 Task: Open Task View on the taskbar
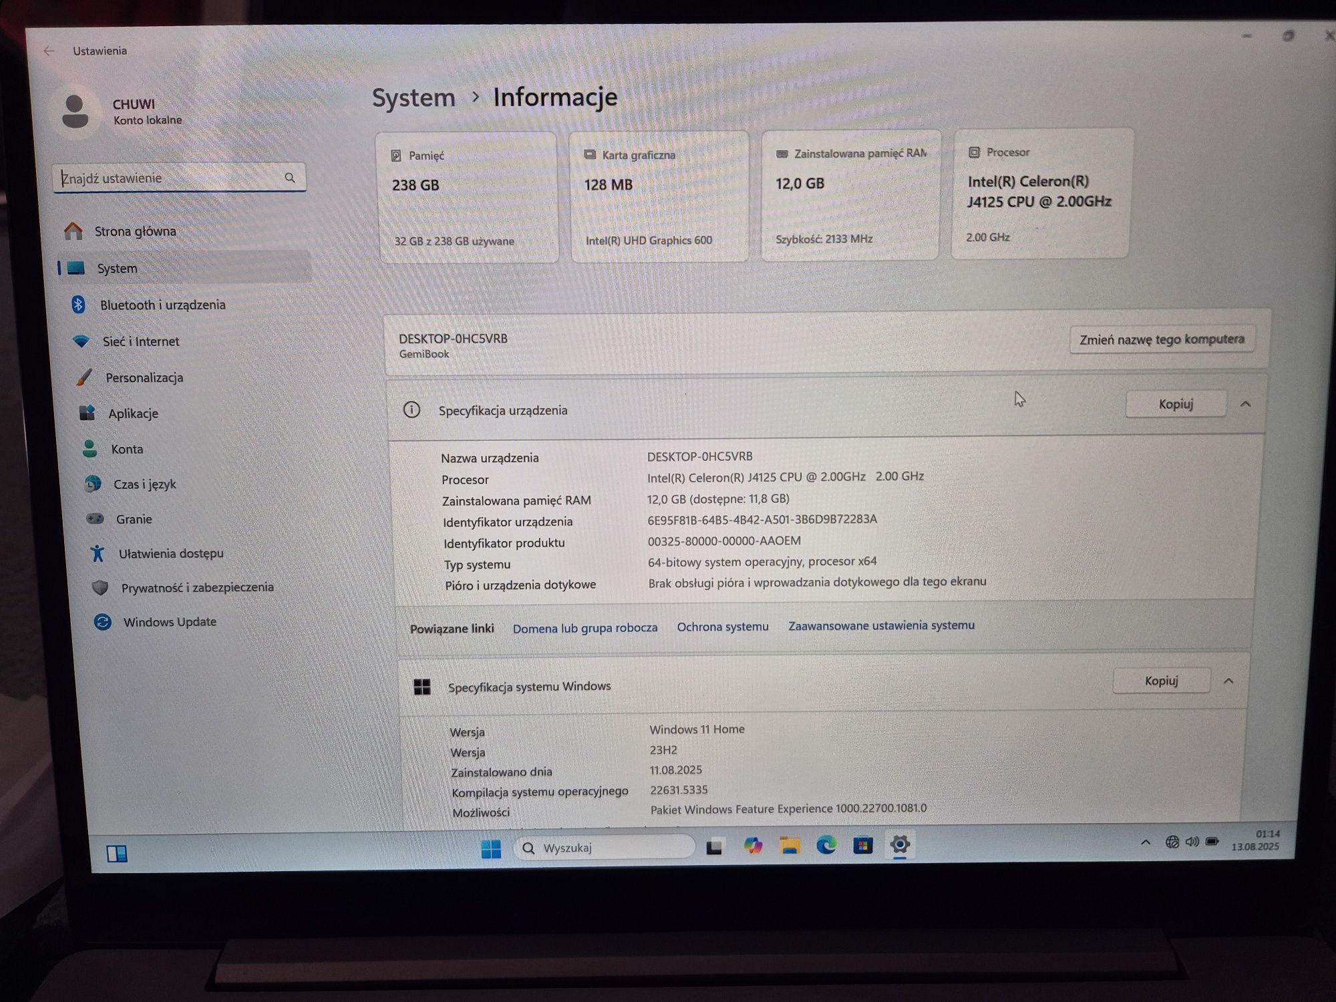click(714, 847)
